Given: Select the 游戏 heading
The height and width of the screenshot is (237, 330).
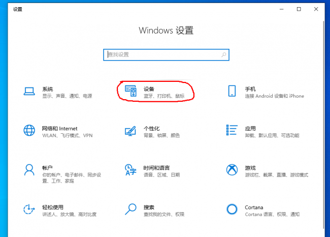Looking at the screenshot, I should (x=250, y=168).
